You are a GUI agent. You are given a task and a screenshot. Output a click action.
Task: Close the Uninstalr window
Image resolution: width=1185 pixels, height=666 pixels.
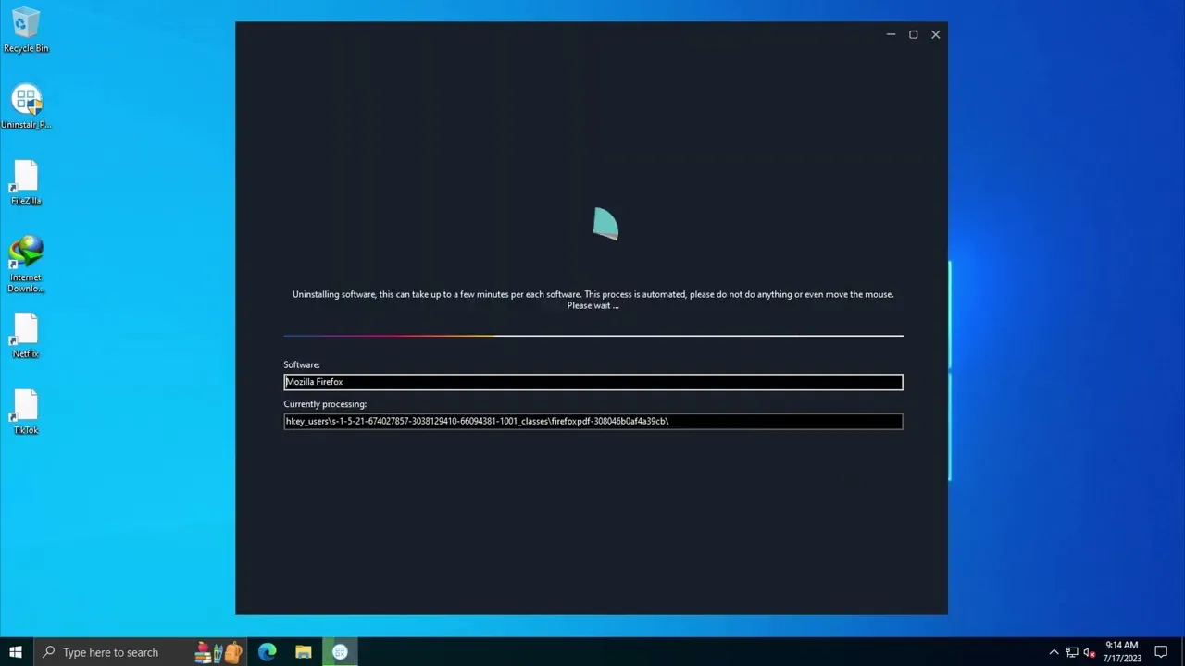pos(936,34)
